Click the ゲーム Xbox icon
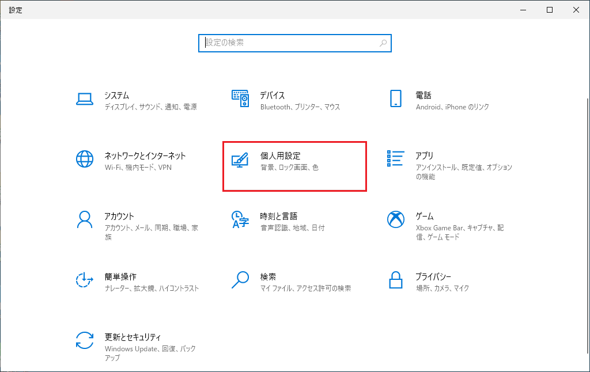 tap(395, 219)
